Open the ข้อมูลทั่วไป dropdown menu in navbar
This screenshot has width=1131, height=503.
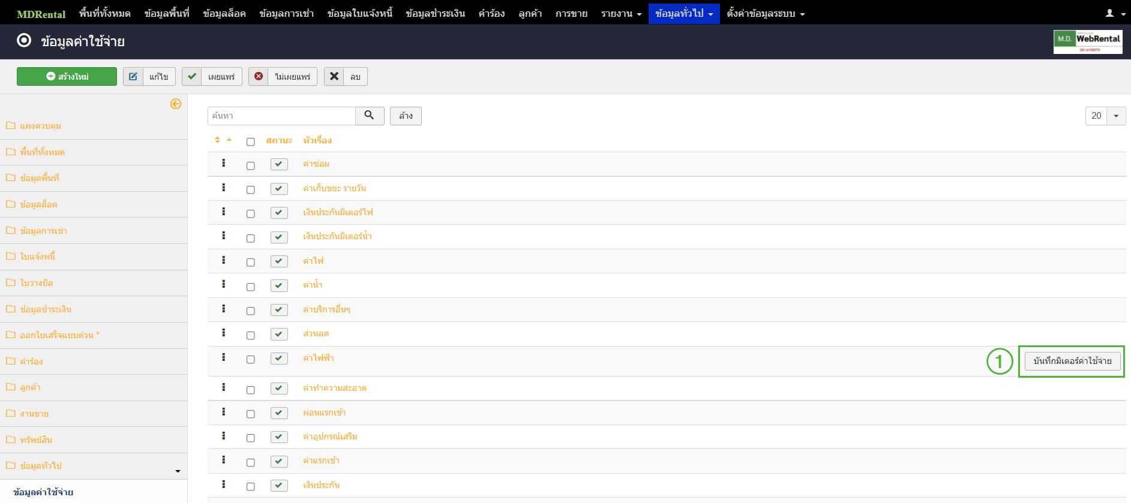(x=684, y=13)
